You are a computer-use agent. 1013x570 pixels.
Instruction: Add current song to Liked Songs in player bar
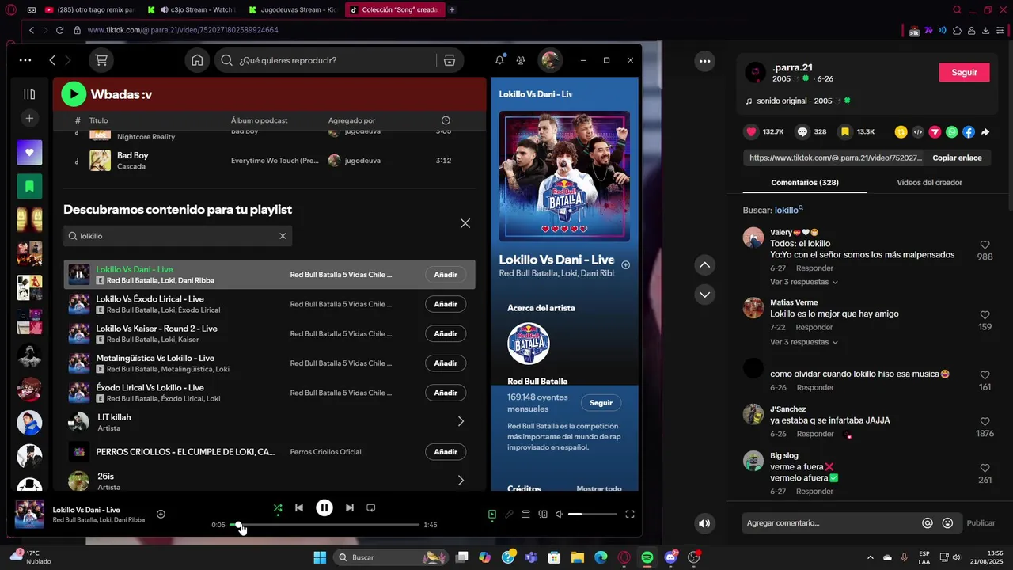click(x=161, y=515)
